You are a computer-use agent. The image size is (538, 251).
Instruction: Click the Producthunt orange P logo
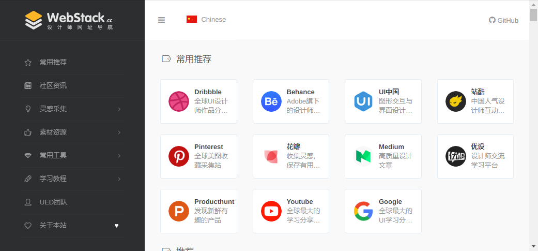tap(179, 211)
